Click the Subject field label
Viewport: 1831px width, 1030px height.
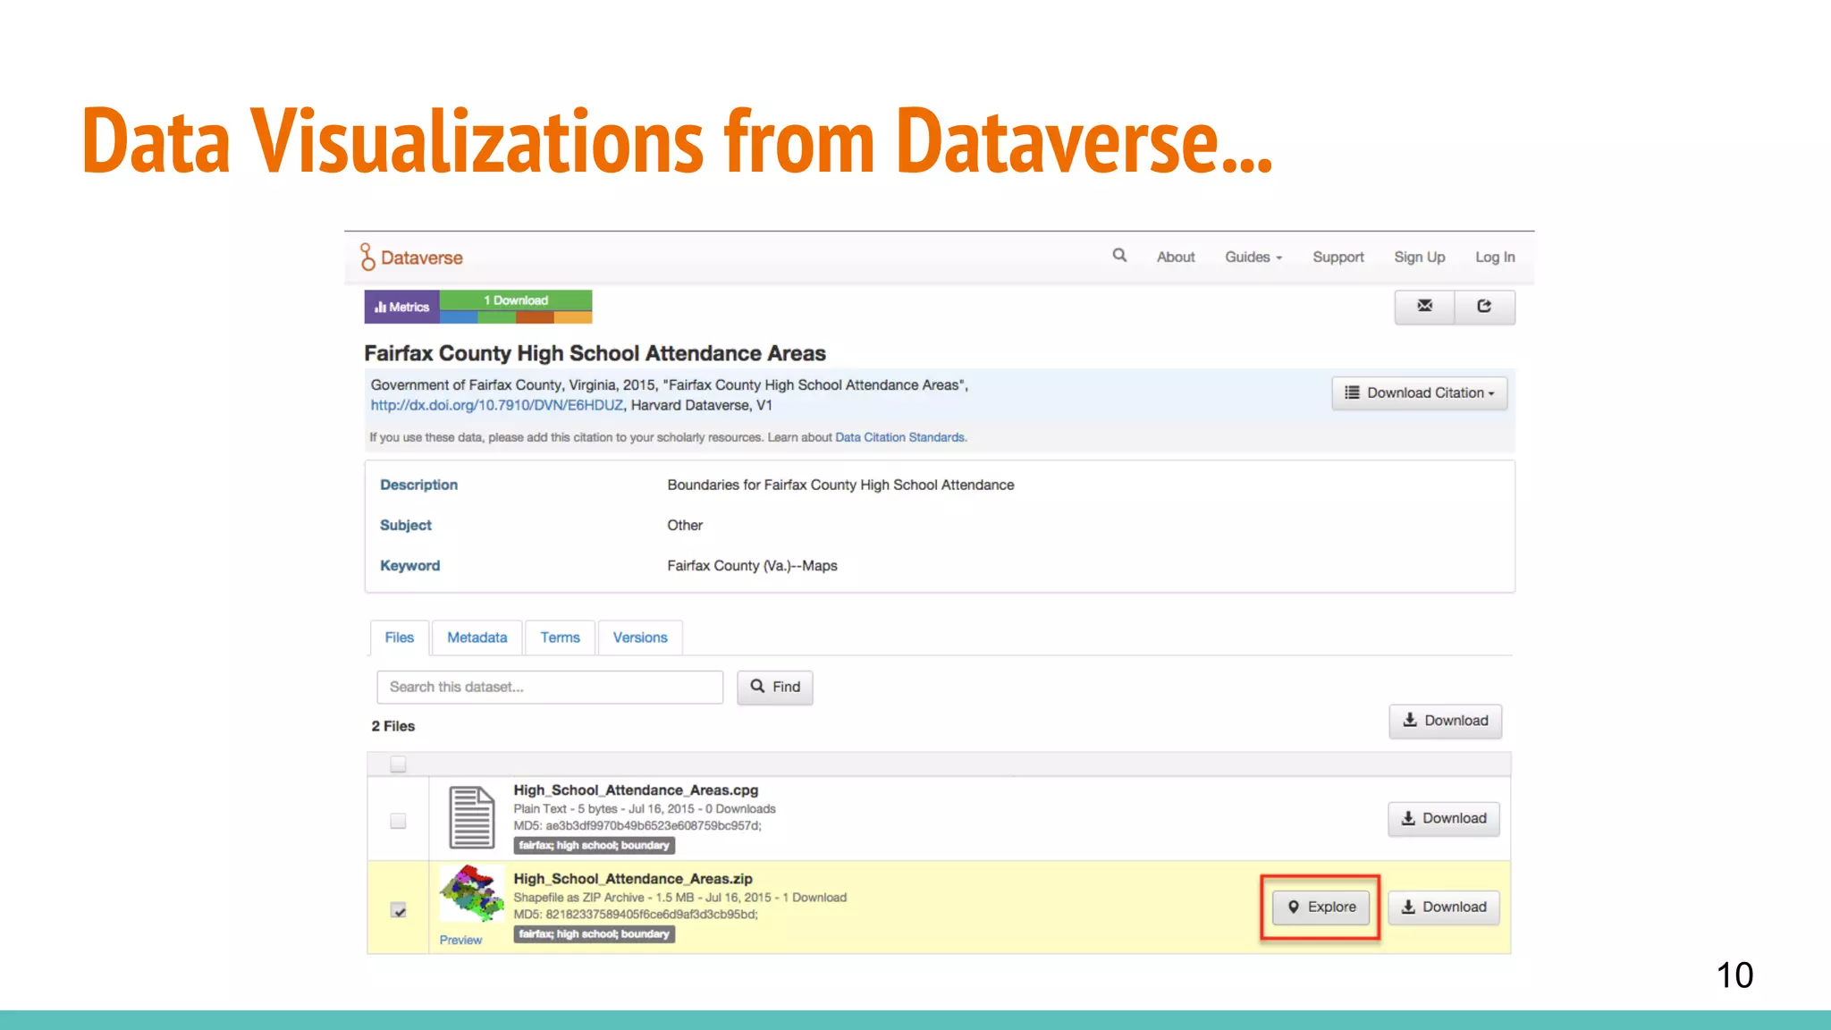[406, 525]
